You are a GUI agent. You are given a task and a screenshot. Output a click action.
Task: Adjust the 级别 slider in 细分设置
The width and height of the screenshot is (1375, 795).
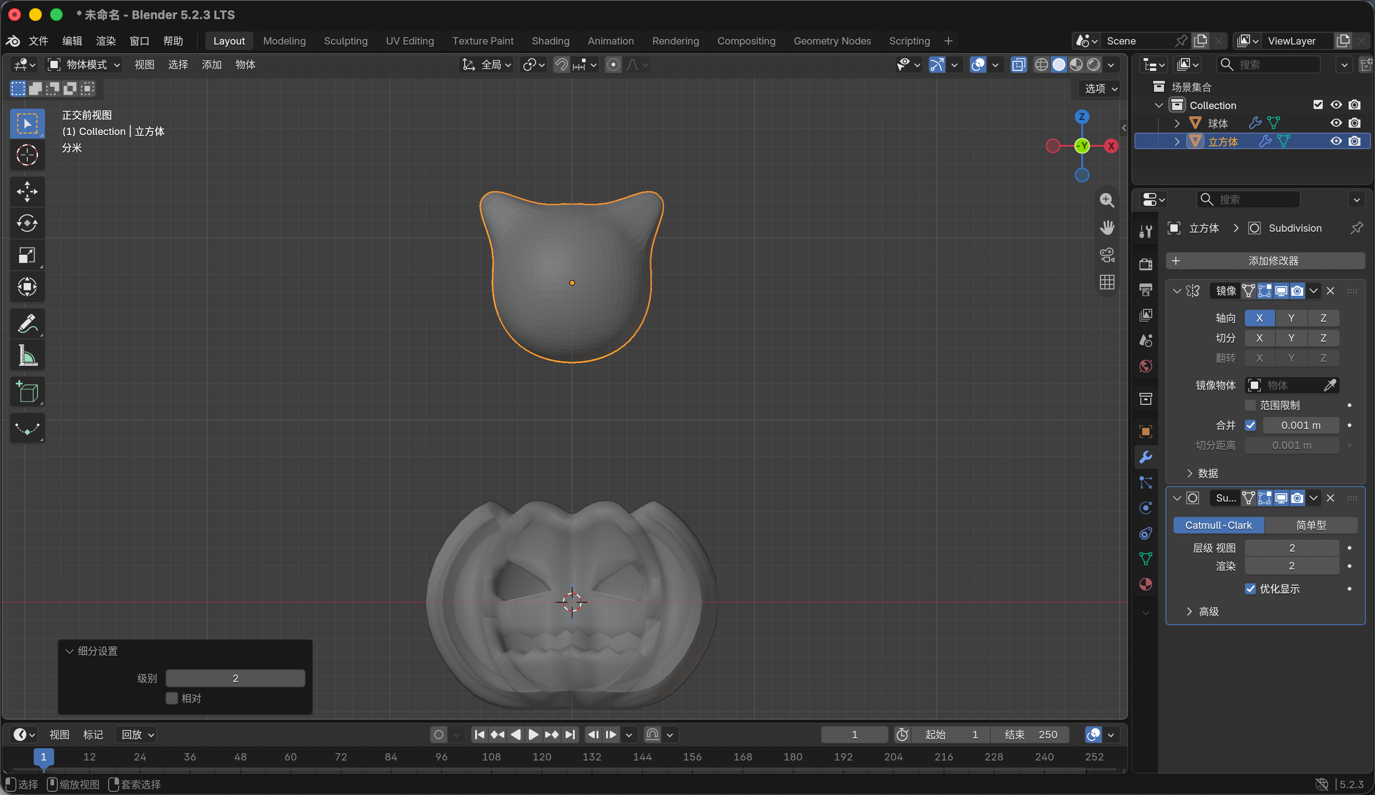(x=235, y=678)
